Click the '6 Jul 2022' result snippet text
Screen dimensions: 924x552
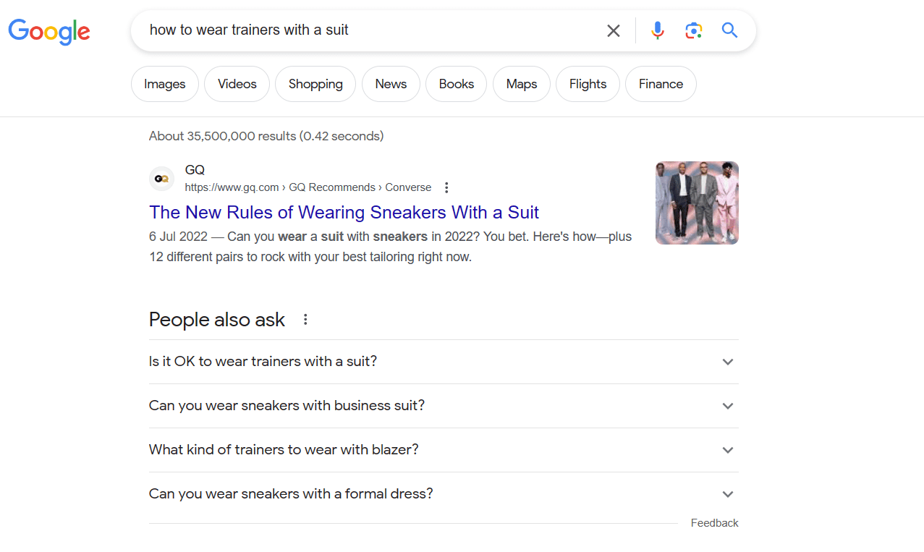click(x=391, y=247)
